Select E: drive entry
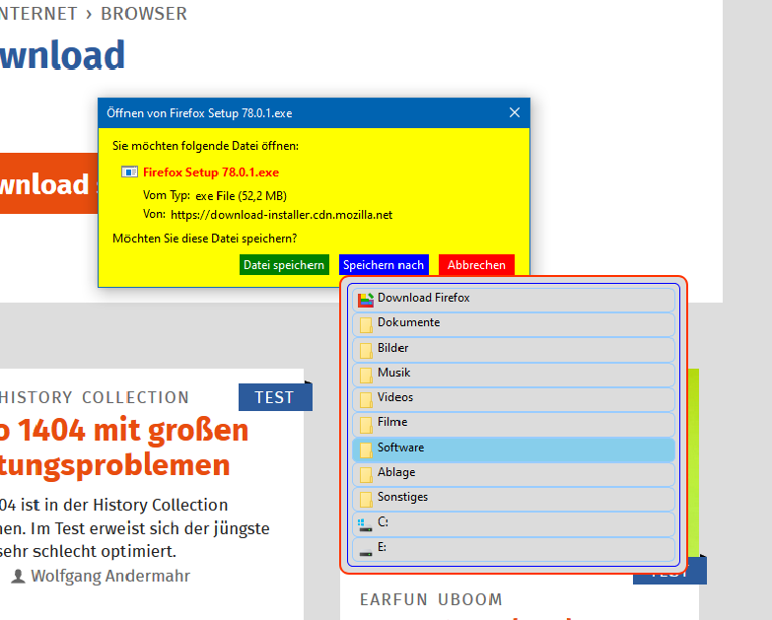The image size is (772, 620). point(514,549)
